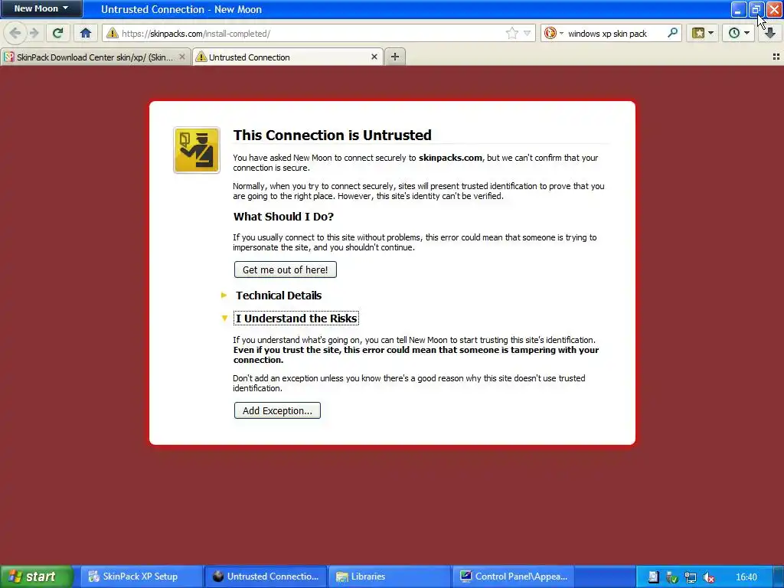Click the warning icon in the address bar
This screenshot has width=784, height=588.
coord(113,34)
